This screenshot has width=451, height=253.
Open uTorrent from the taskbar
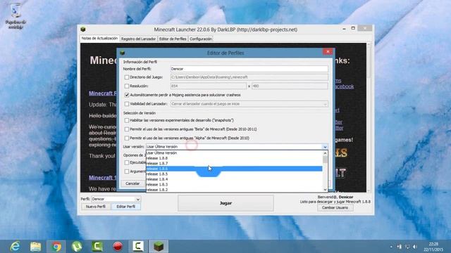(77, 247)
